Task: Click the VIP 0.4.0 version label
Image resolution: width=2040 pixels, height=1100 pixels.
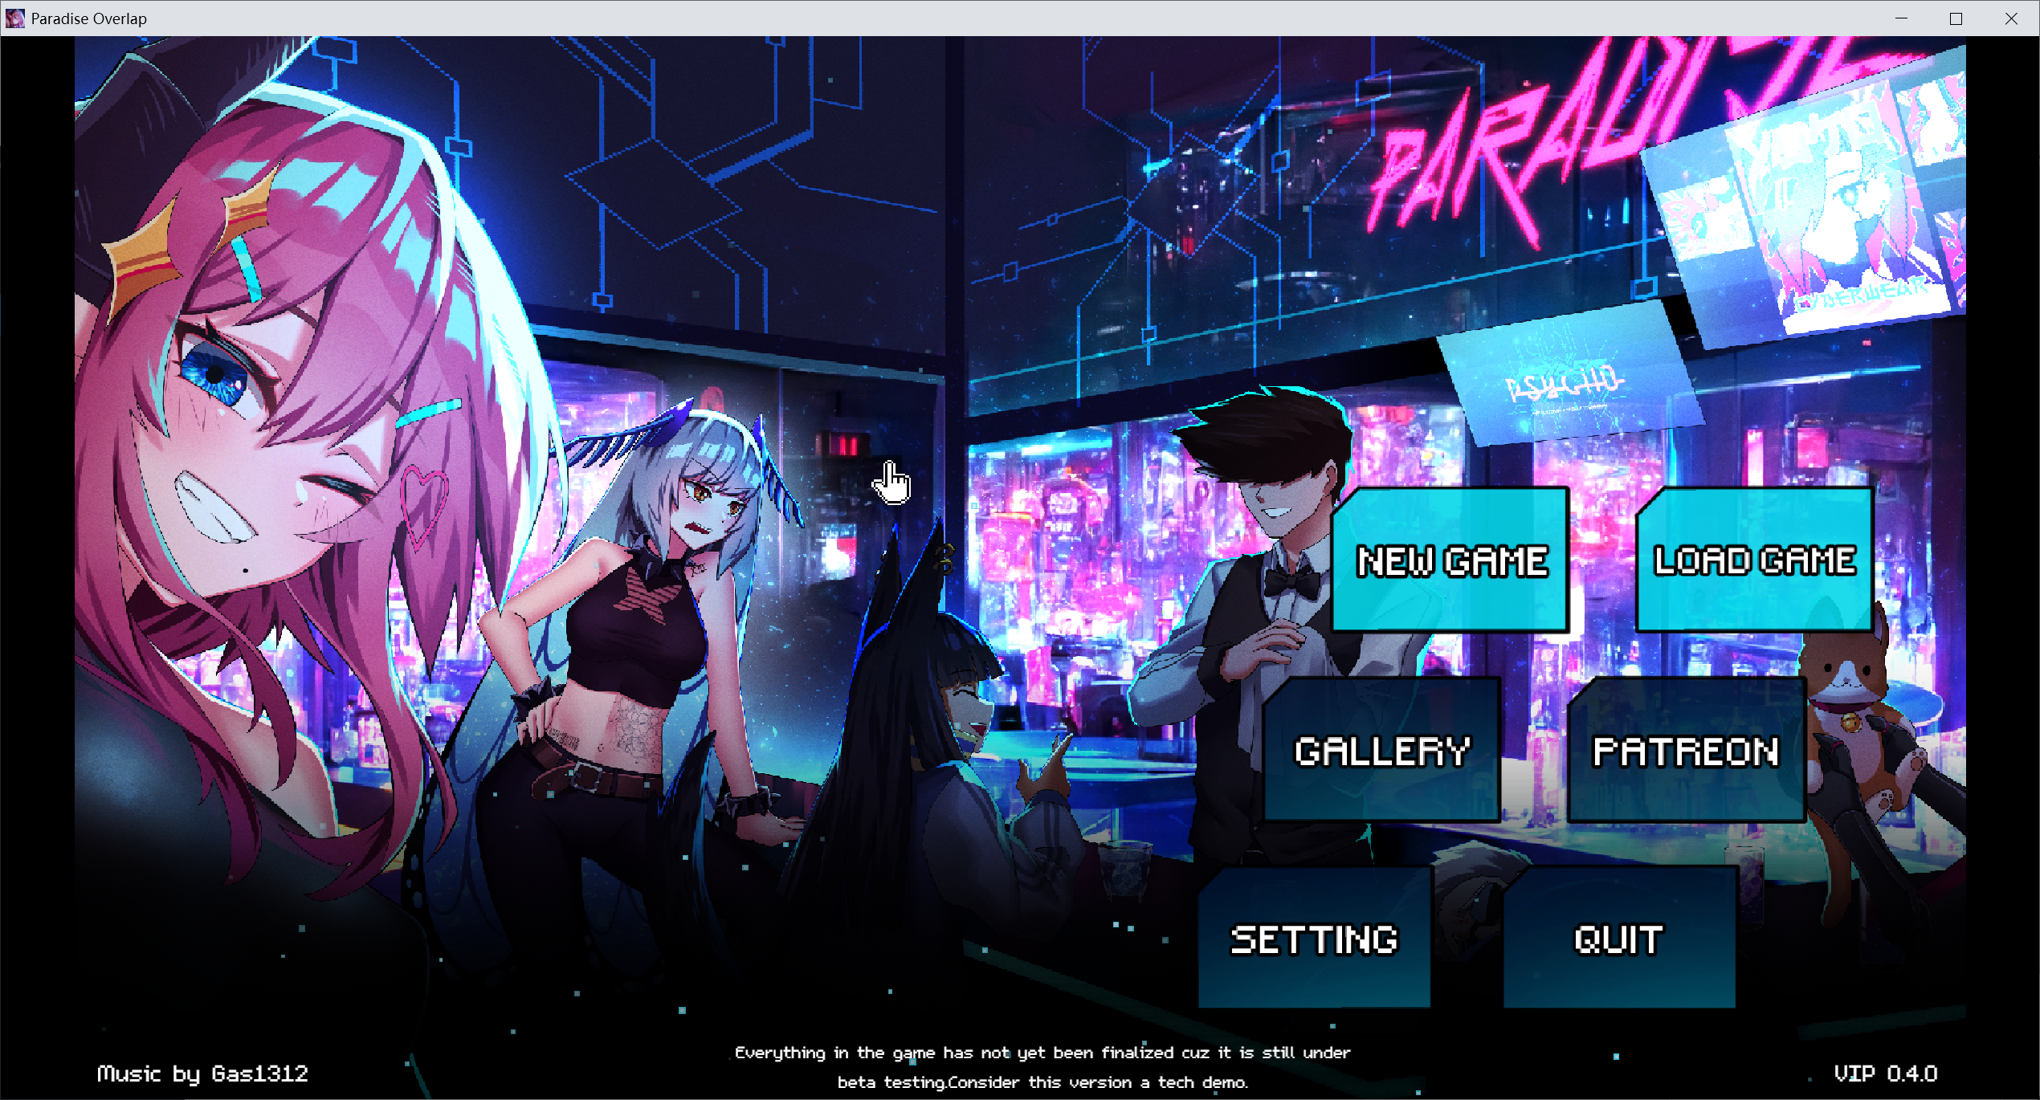Action: [1885, 1074]
